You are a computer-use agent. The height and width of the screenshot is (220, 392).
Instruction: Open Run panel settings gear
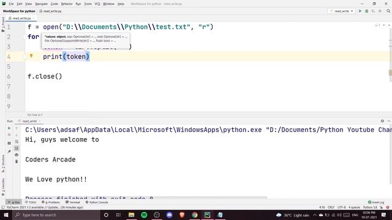coord(382,121)
